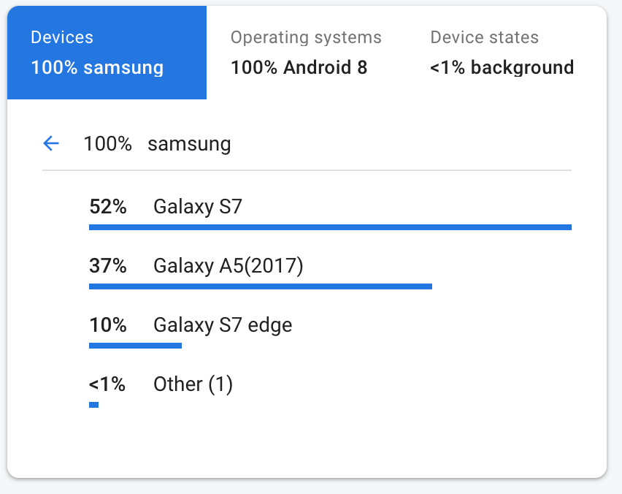Click the Galaxy S7 progress bar
Image resolution: width=622 pixels, height=494 pixels.
click(330, 227)
